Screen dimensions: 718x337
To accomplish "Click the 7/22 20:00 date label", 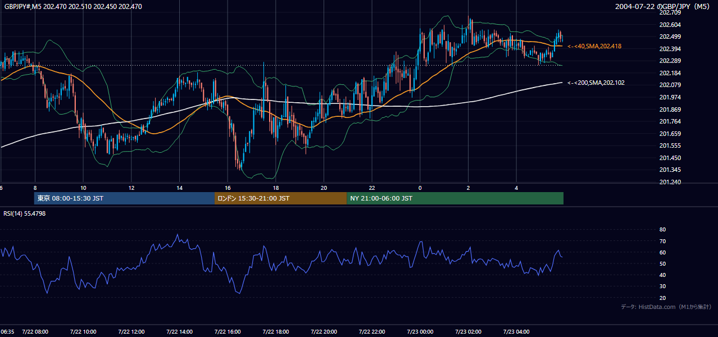I will click(324, 331).
